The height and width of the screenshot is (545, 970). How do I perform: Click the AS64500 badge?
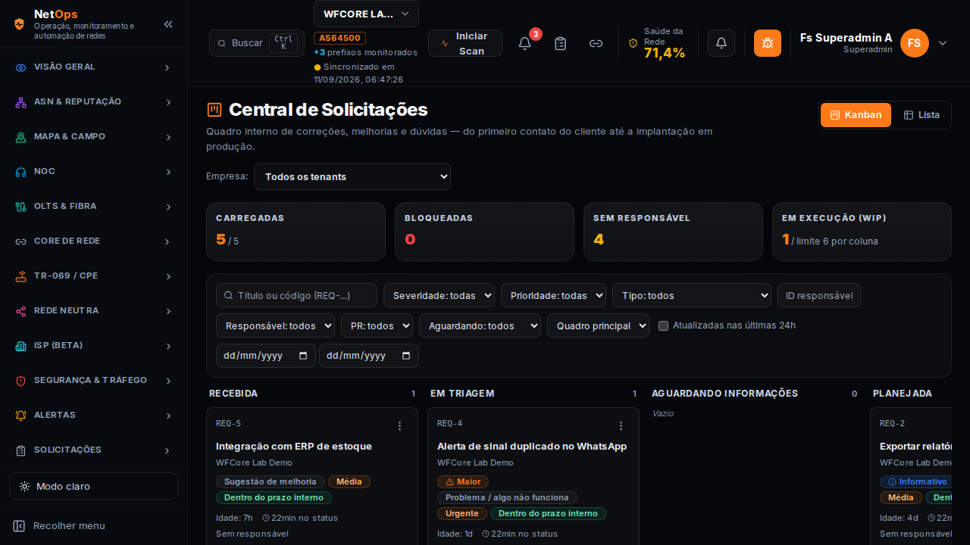pos(340,38)
